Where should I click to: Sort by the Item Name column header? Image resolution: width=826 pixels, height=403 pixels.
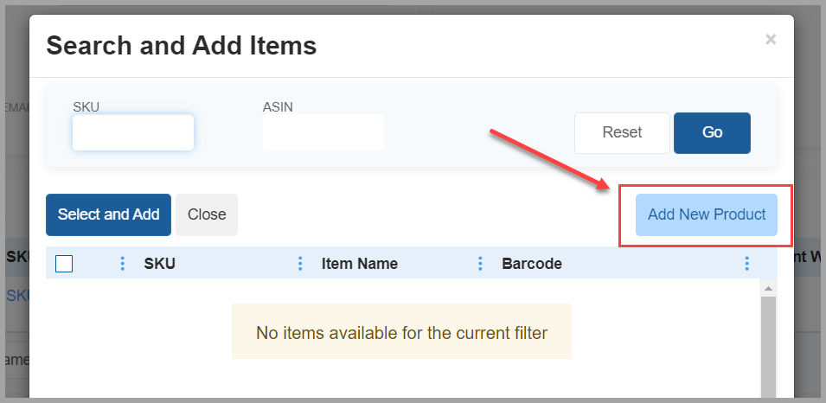359,264
